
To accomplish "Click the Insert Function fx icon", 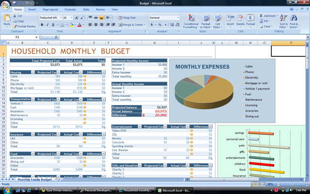I will (56, 37).
